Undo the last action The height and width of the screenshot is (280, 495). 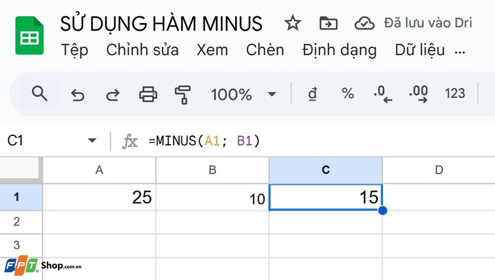pyautogui.click(x=78, y=95)
